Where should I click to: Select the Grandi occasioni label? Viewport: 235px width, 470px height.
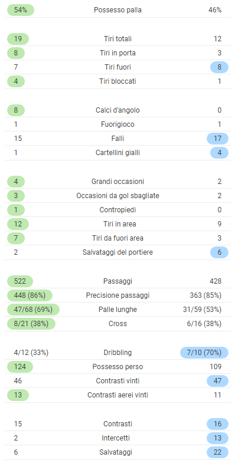[117, 182]
